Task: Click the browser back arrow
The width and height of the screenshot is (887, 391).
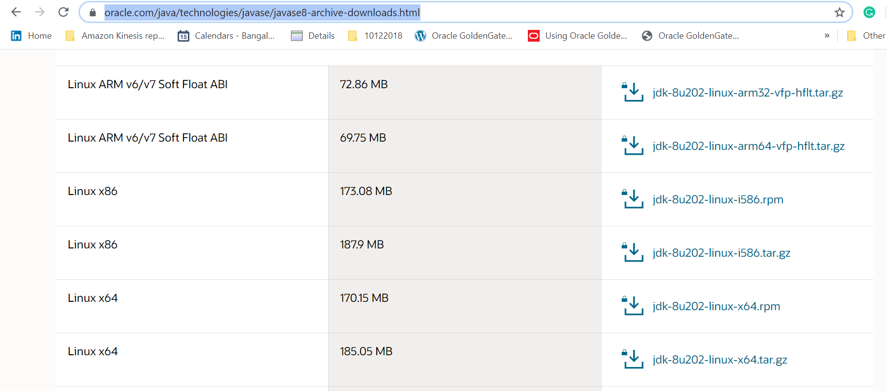Action: click(16, 12)
